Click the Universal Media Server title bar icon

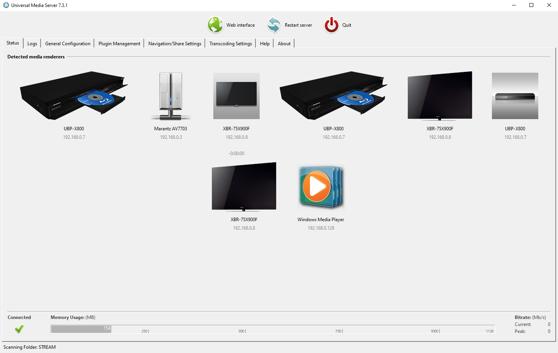pyautogui.click(x=6, y=5)
